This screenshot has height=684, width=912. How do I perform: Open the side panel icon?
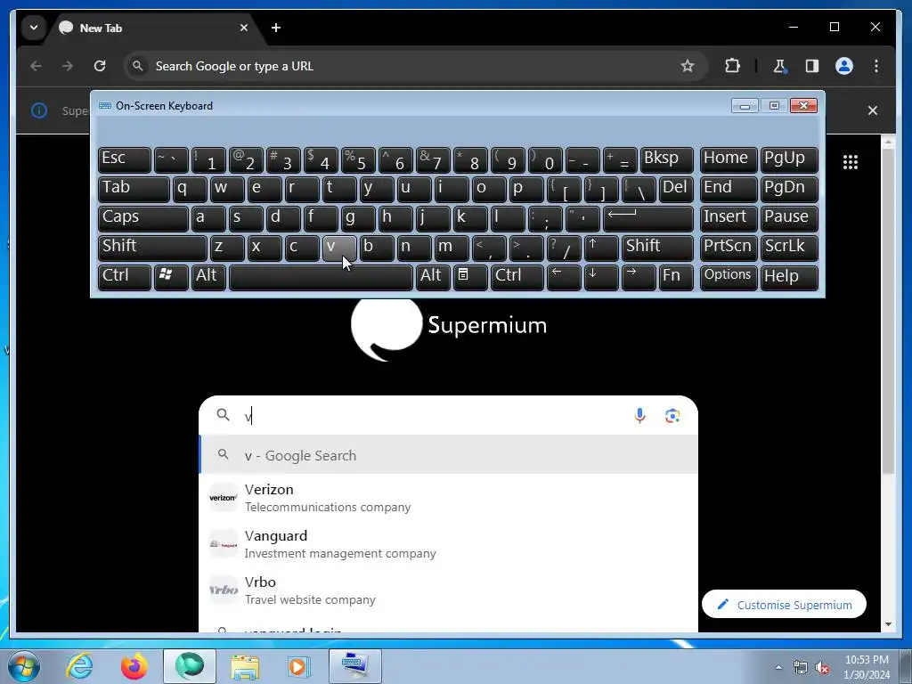(x=812, y=66)
